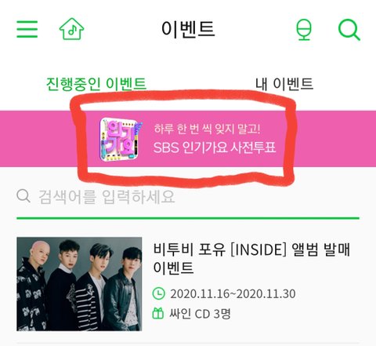Click the 인기가요 logo icon in banner
This screenshot has height=346, width=376.
click(120, 139)
